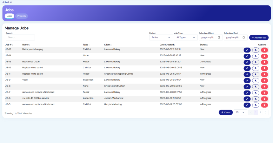Screen dimensions: 273x143
Task: Open the document icon for JB-12
Action: (256, 68)
